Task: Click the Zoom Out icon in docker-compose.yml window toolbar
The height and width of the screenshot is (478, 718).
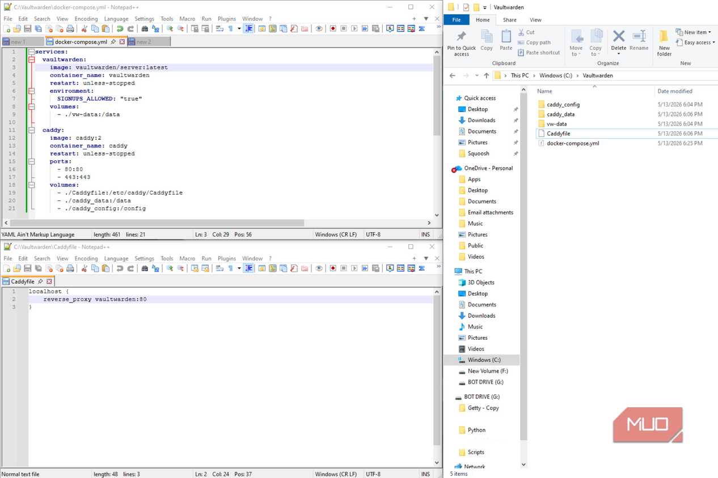Action: 180,28
